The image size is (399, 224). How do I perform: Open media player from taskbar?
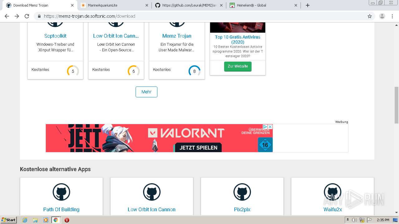46,220
